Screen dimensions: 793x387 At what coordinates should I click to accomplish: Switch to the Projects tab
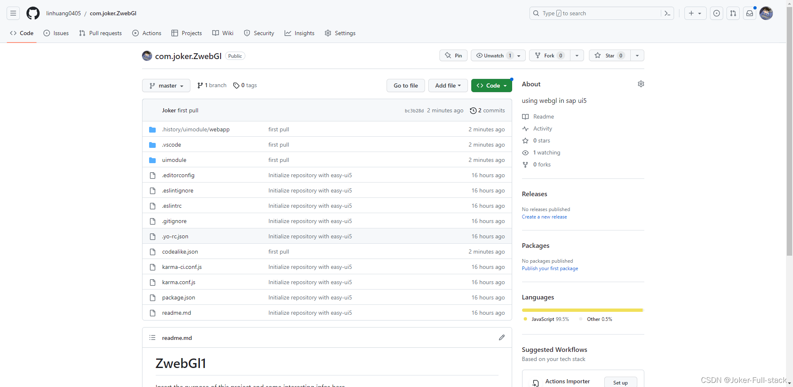point(187,33)
